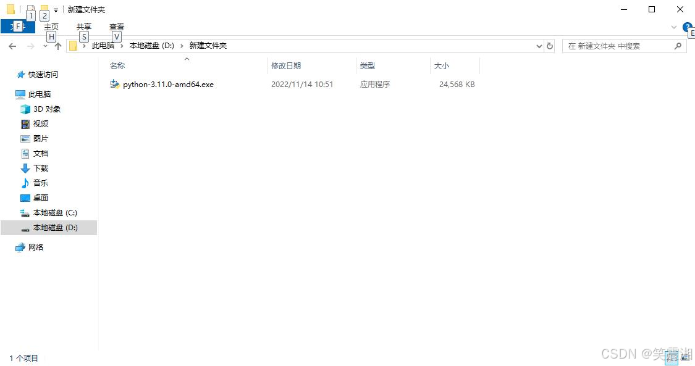Screen dimensions: 695x366
Task: Open the Customize Quick Access Toolbar dropdown
Action: click(56, 10)
